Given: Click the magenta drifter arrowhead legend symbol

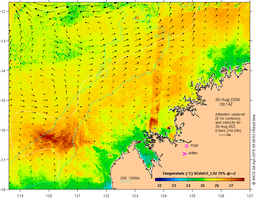Looking at the screenshot, I should click(185, 153).
